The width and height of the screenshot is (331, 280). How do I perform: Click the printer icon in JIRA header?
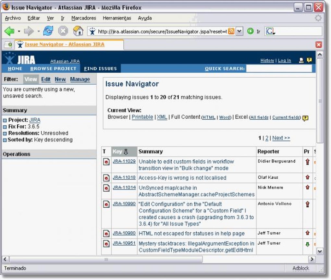click(301, 60)
